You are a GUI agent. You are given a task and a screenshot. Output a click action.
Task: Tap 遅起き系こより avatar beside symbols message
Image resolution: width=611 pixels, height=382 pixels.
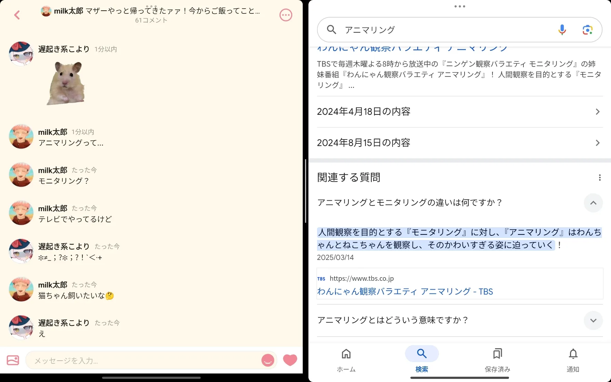21,251
